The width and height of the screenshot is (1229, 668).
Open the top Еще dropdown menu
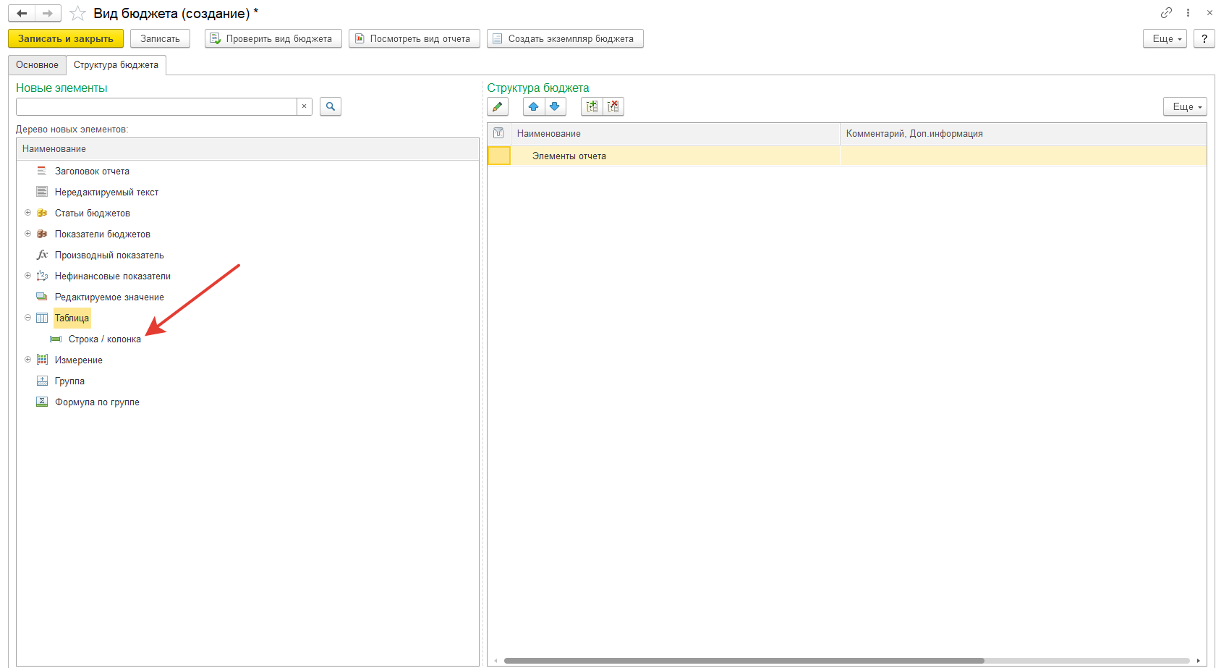1165,39
